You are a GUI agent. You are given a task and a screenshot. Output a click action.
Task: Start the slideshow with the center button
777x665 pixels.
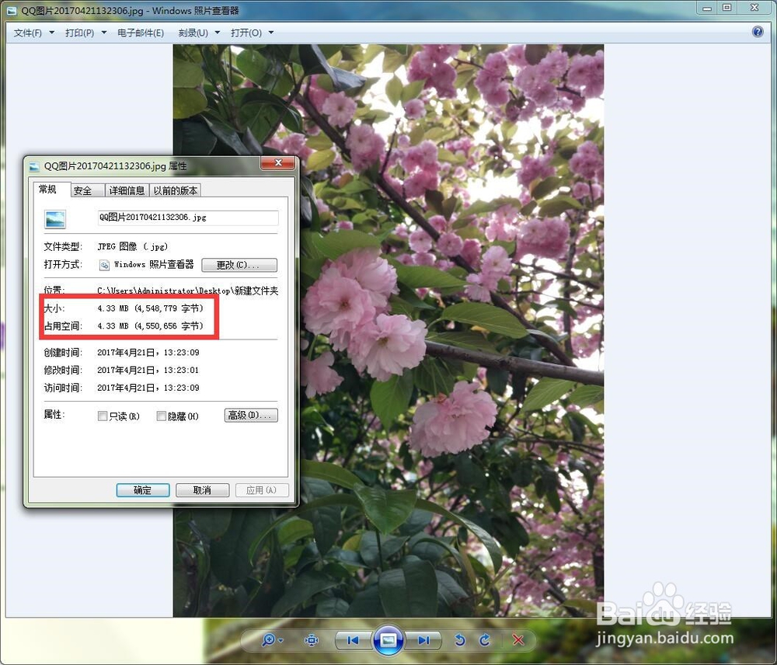tap(388, 640)
